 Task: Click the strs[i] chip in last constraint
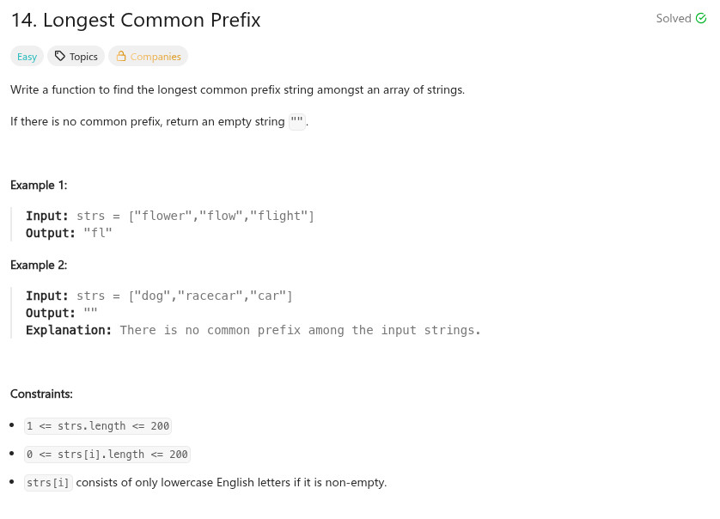click(49, 483)
